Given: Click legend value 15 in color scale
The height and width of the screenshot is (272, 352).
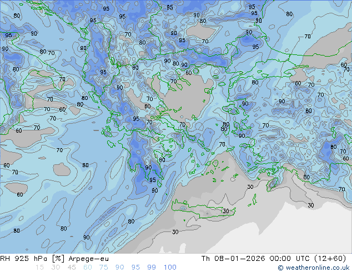Looking at the screenshot, I should pos(39,268).
